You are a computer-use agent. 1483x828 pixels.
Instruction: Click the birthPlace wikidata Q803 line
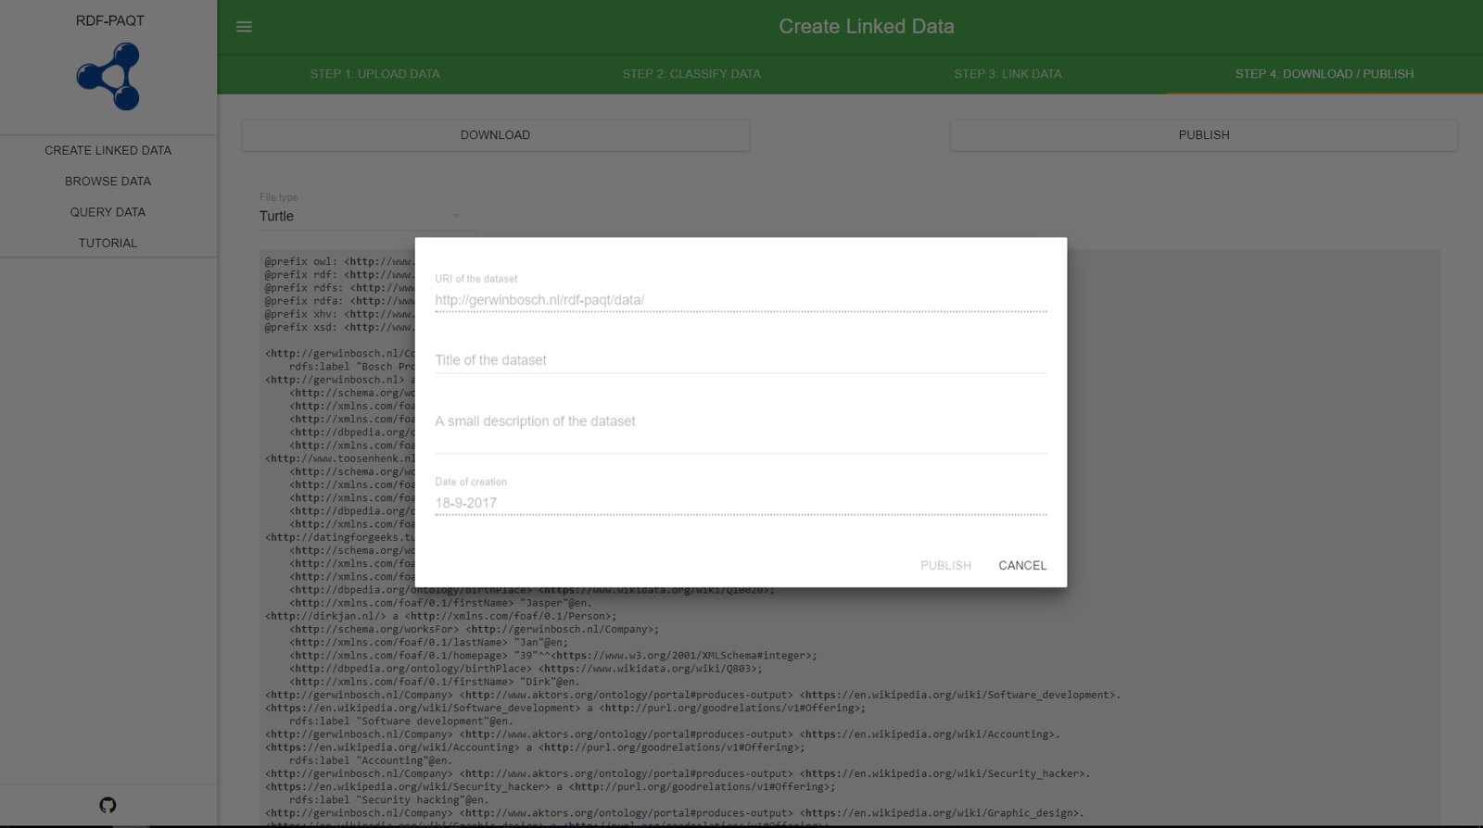(x=526, y=669)
